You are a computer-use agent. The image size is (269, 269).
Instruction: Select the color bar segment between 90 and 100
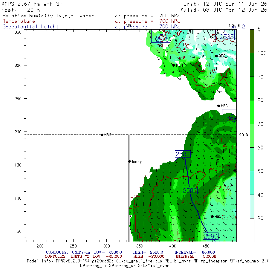point(252,65)
